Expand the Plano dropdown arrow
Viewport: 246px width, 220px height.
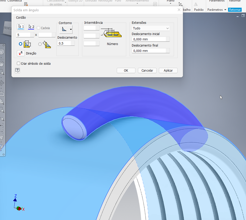pyautogui.click(x=171, y=4)
